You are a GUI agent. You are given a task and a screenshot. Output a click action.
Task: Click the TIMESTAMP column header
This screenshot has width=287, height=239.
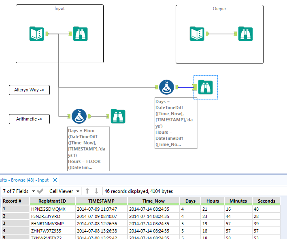point(101,201)
